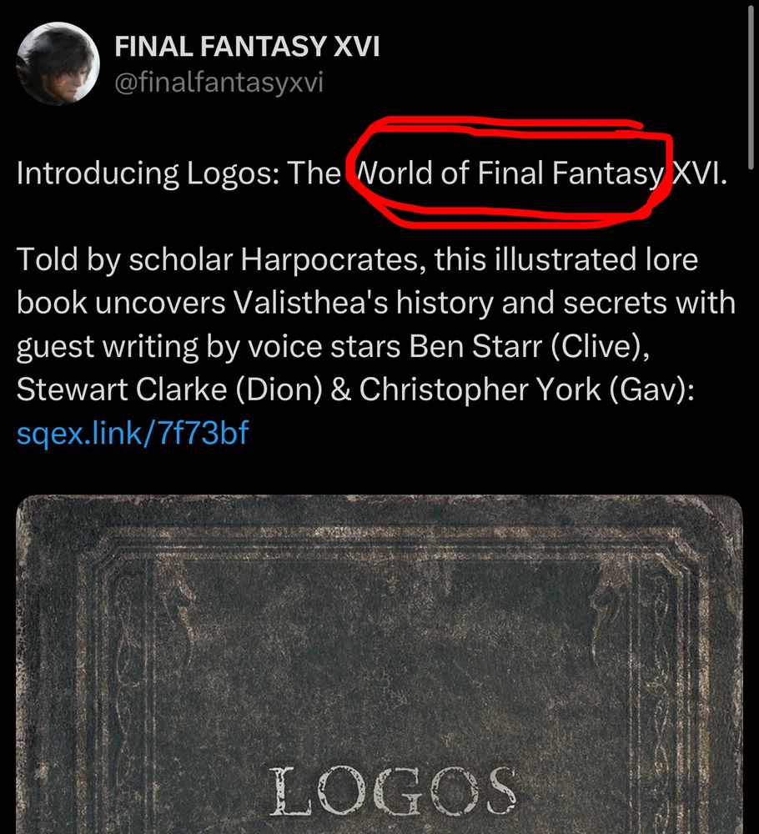This screenshot has width=759, height=834.
Task: Click the LOGOS title on the book cover
Action: pyautogui.click(x=393, y=791)
